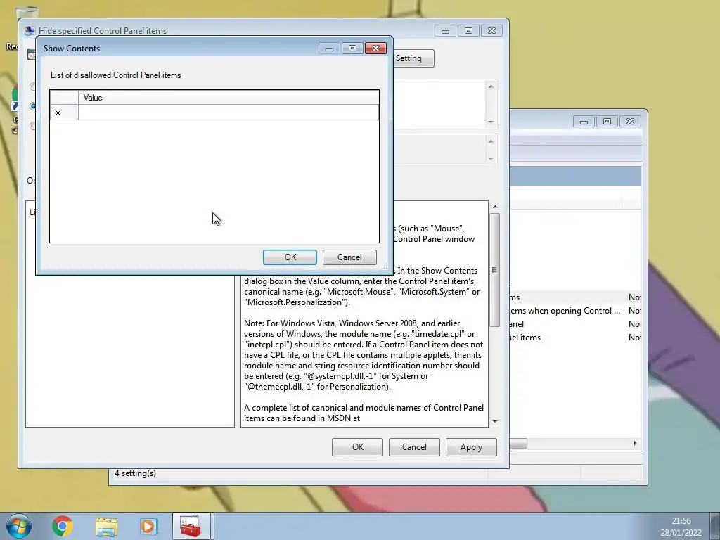Click horizontal scrollbar right arrow in editor
Screen dimensions: 720x540
coord(635,443)
